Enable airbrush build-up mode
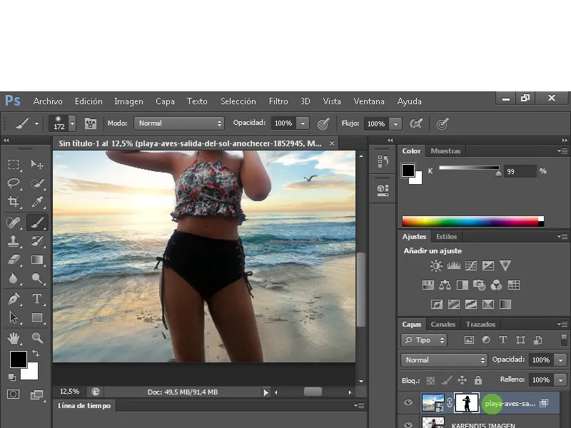The height and width of the screenshot is (428, 571). coord(416,123)
